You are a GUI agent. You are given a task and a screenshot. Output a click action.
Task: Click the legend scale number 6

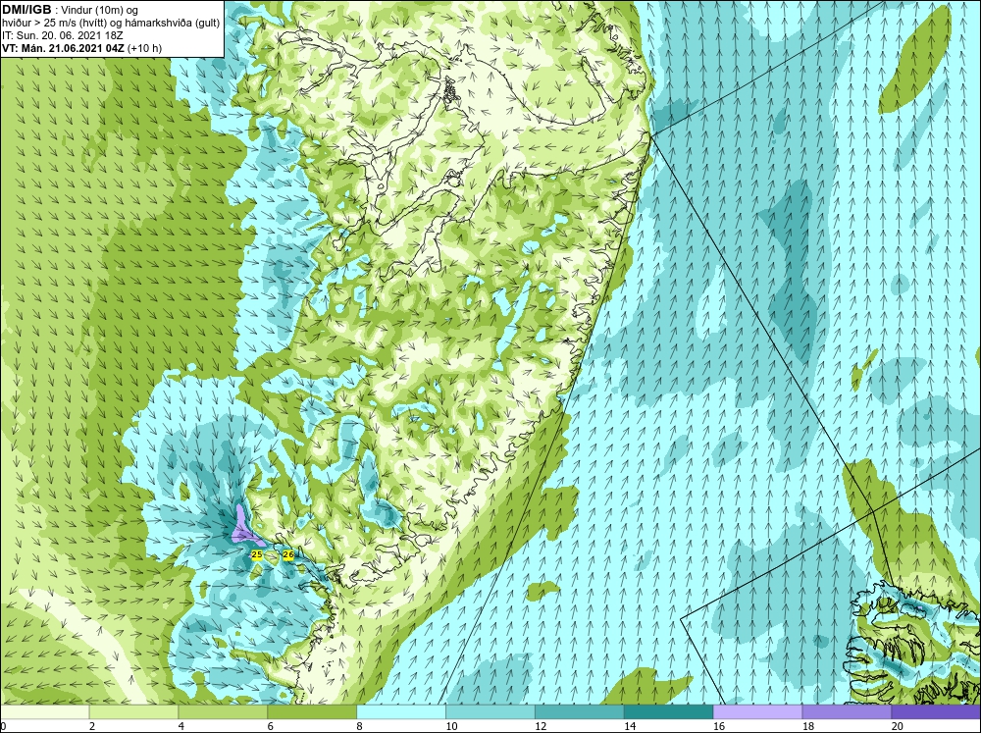tap(271, 726)
